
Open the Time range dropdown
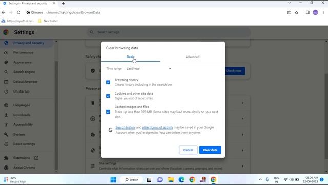tap(149, 68)
